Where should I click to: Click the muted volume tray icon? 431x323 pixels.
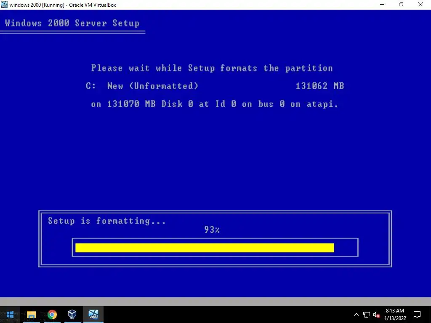(x=376, y=315)
